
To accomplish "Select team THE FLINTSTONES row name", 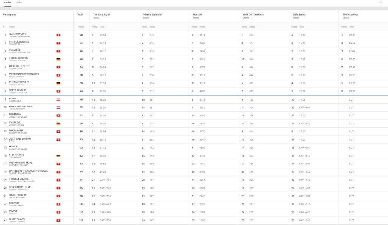I will 19,42.
